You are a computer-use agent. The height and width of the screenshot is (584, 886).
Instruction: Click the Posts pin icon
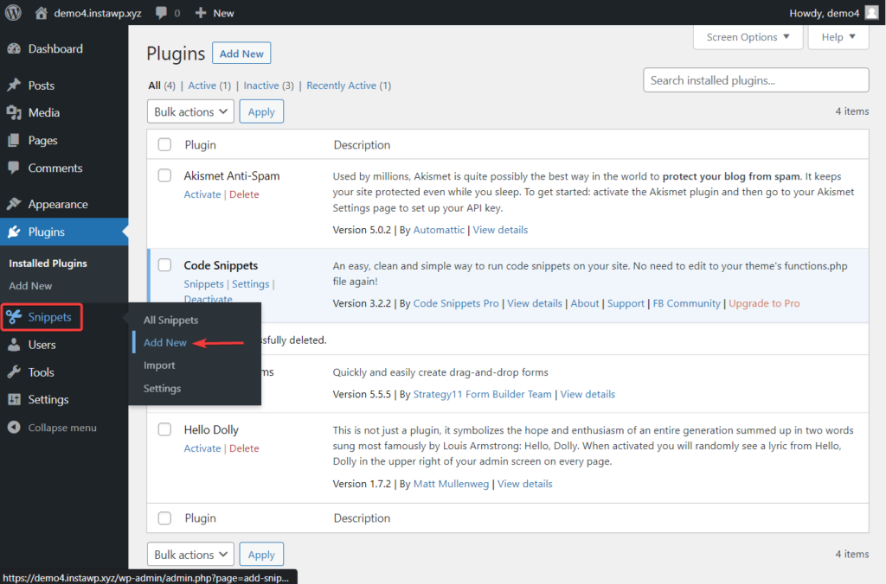pos(14,86)
